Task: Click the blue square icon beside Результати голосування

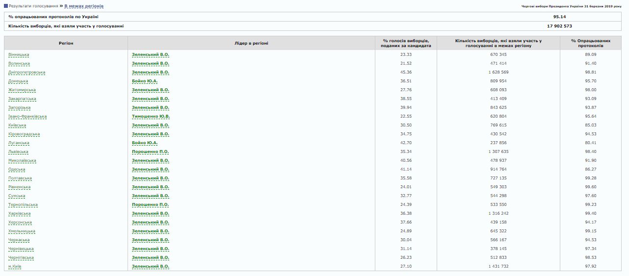Action: pos(6,6)
